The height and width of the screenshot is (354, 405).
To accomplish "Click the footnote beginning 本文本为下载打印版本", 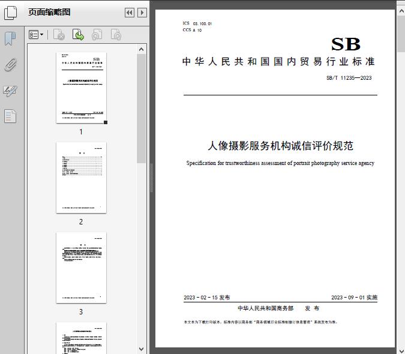I will (260, 322).
